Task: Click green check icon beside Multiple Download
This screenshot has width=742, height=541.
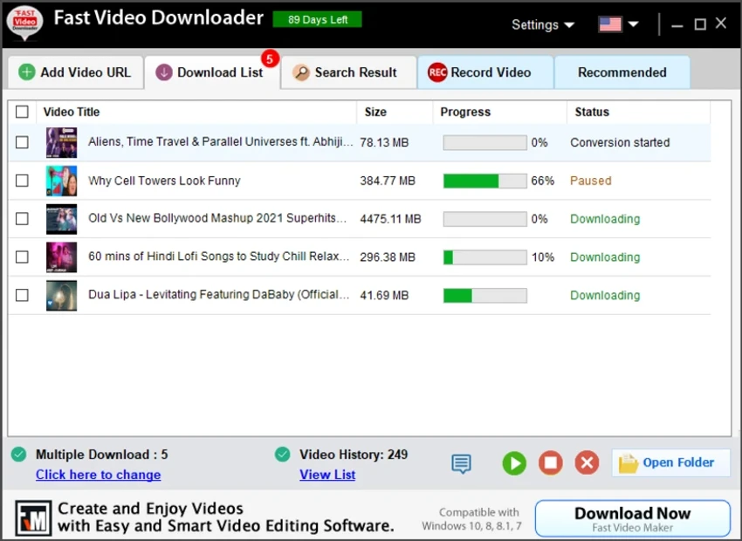Action: pos(19,455)
